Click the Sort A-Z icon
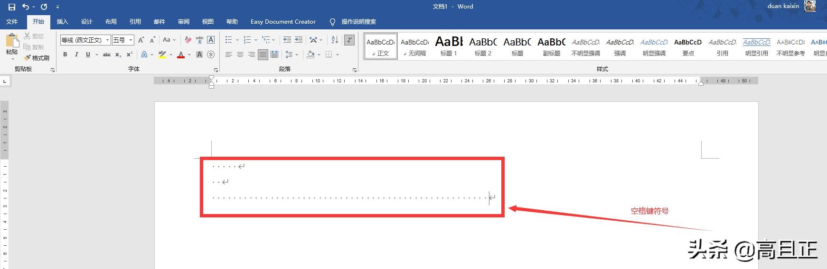This screenshot has height=269, width=827. (335, 40)
